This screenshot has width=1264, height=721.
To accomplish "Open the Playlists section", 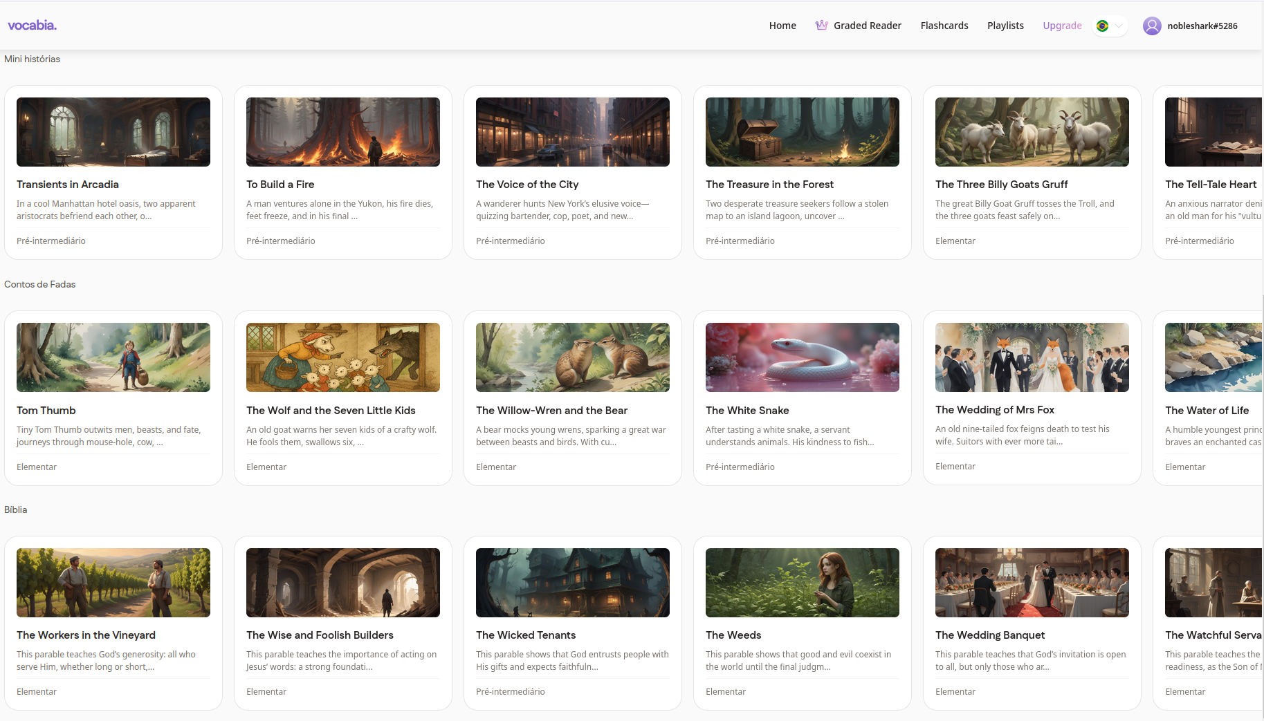I will [1005, 26].
